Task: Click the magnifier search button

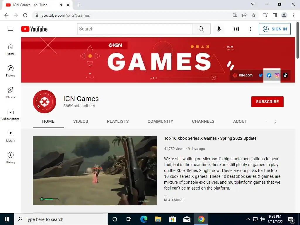Action: (201, 29)
